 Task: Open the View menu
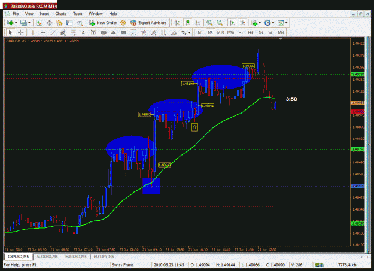coord(29,14)
